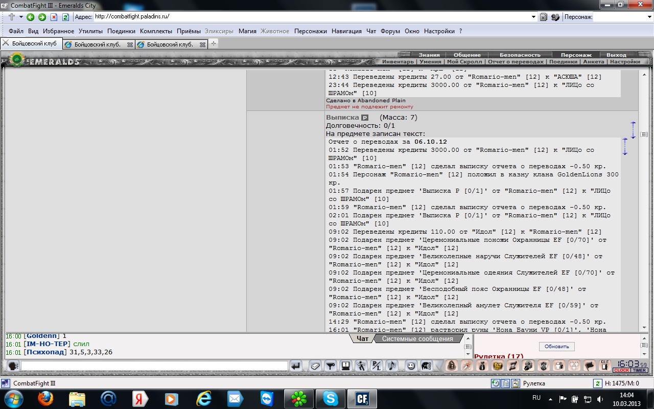Click the green refresh page icon
Image resolution: width=654 pixels, height=409 pixels.
click(65, 17)
